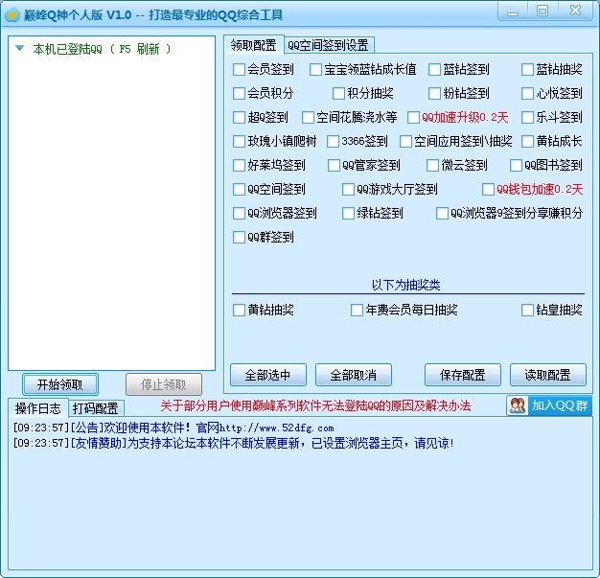Image resolution: width=600 pixels, height=578 pixels.
Task: Maximize the application window
Action: click(x=542, y=12)
